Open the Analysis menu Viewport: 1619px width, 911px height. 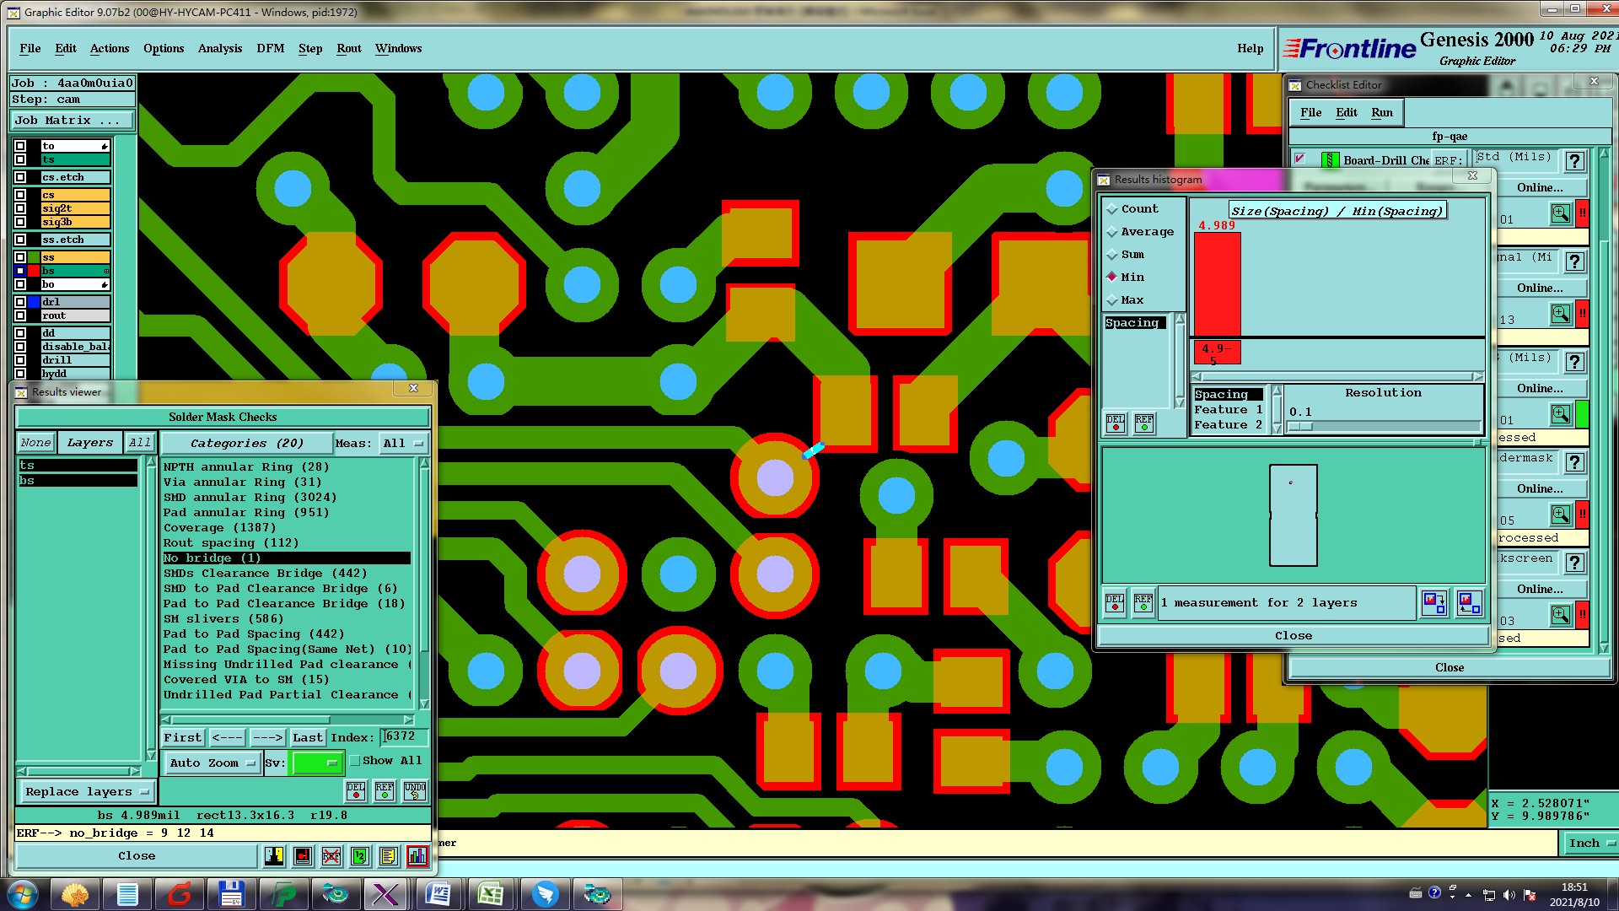220,49
